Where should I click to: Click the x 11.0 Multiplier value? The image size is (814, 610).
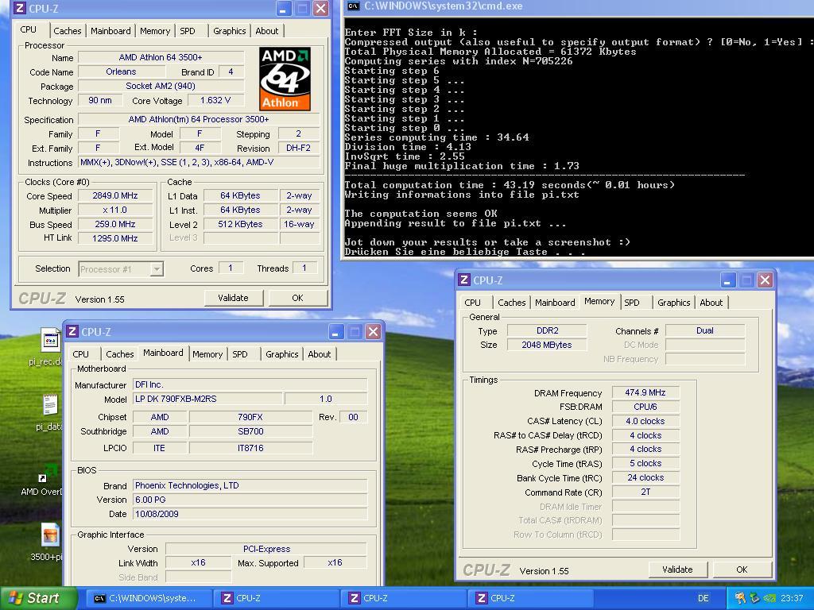115,210
